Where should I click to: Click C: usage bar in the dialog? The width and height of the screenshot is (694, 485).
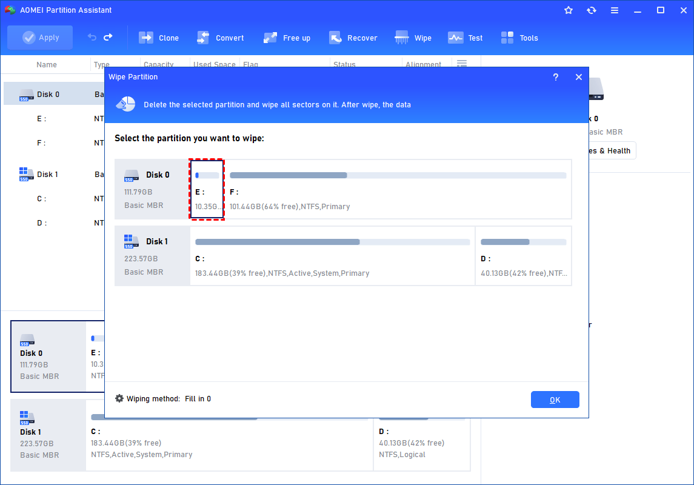(332, 242)
